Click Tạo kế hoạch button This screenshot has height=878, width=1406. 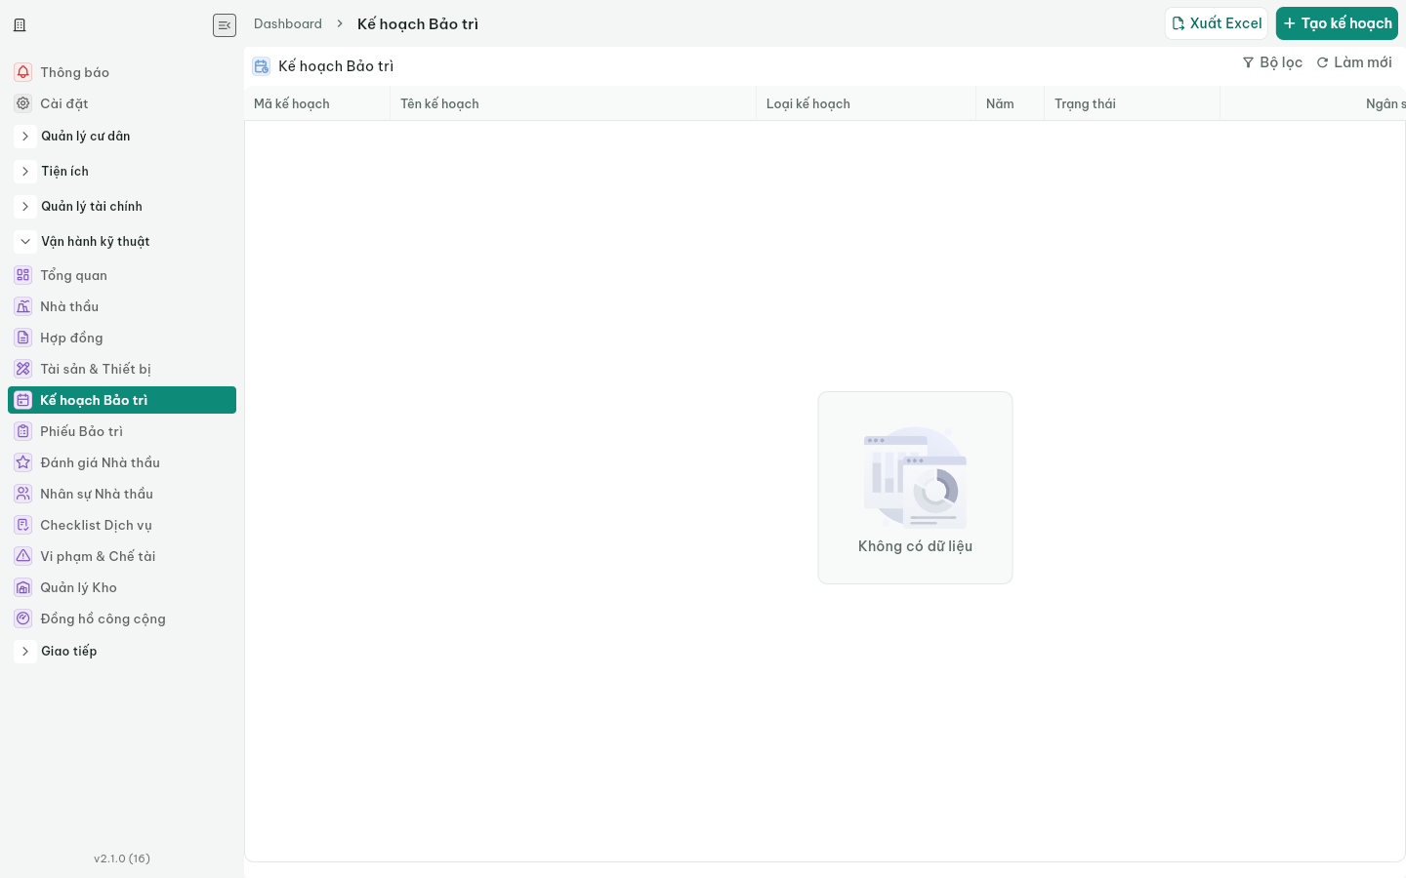pos(1337,23)
